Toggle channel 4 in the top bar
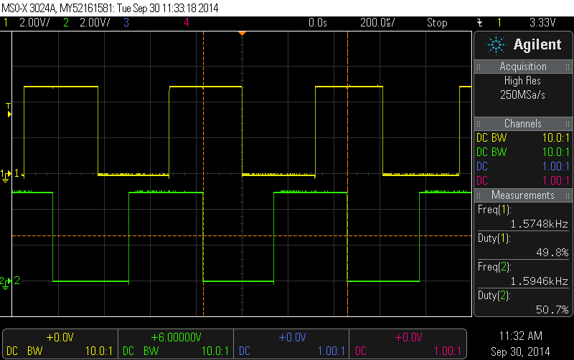574x360 pixels. coord(187,23)
